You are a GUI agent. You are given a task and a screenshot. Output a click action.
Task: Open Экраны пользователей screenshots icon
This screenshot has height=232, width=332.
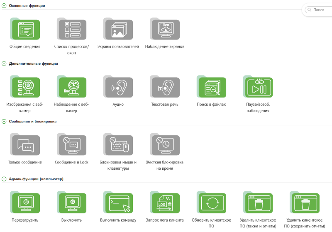(x=118, y=29)
